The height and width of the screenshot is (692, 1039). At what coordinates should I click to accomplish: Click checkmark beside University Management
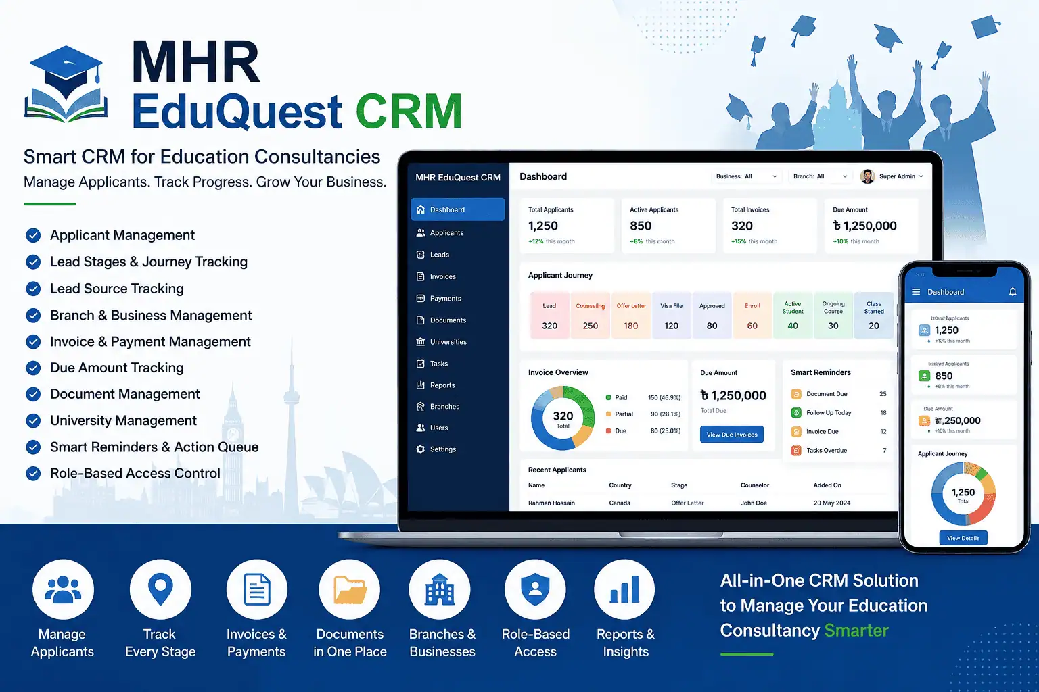click(x=33, y=420)
